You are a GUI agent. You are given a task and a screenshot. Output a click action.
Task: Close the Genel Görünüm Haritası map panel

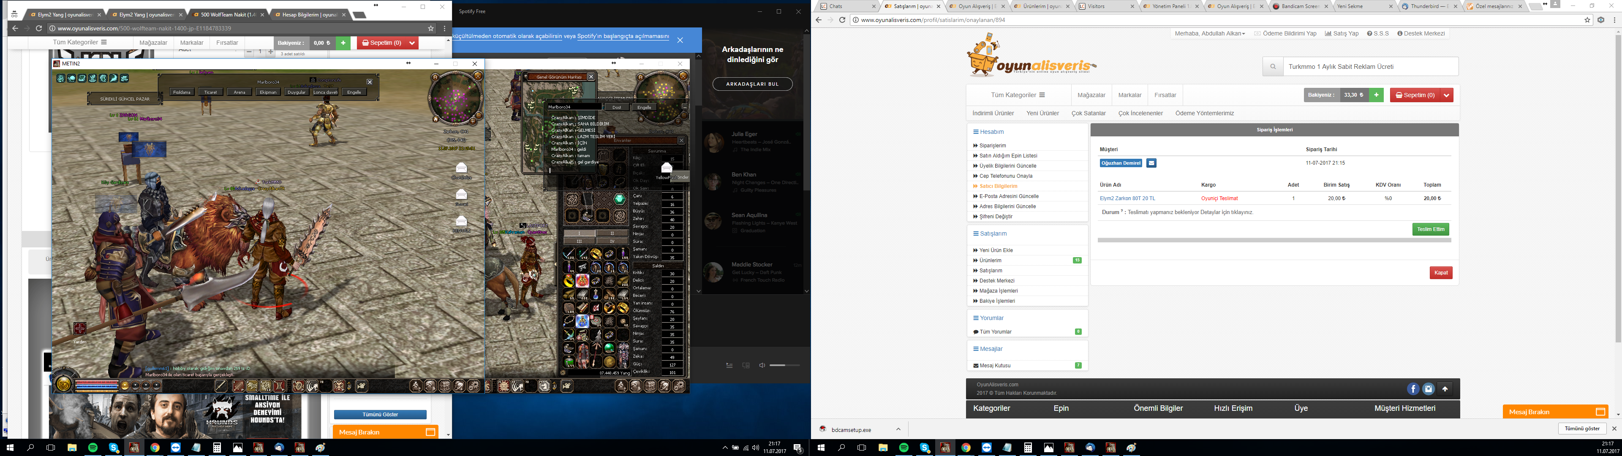591,77
